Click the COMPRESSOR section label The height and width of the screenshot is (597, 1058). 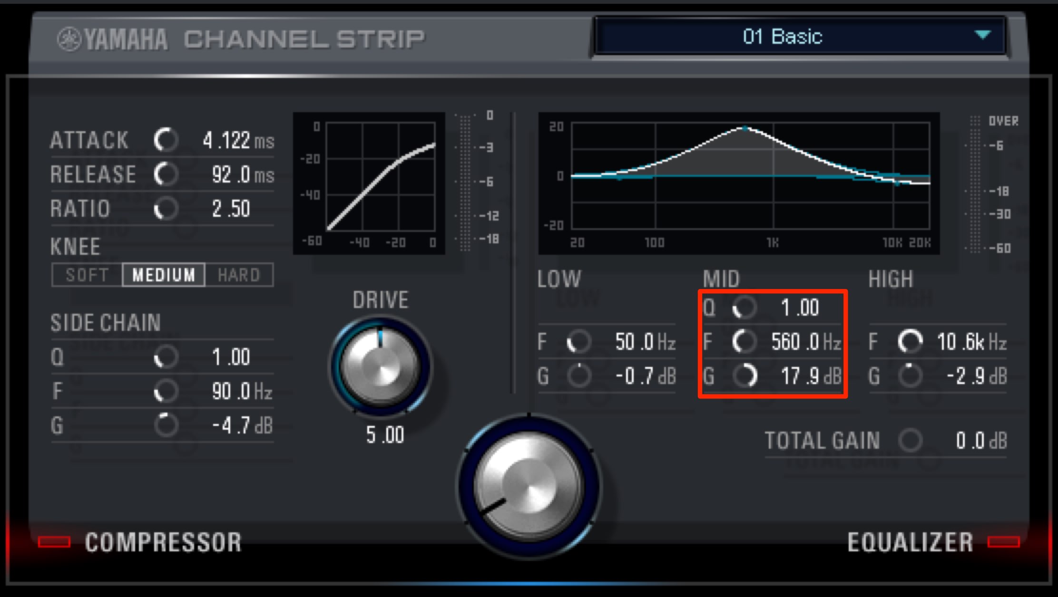coord(163,542)
